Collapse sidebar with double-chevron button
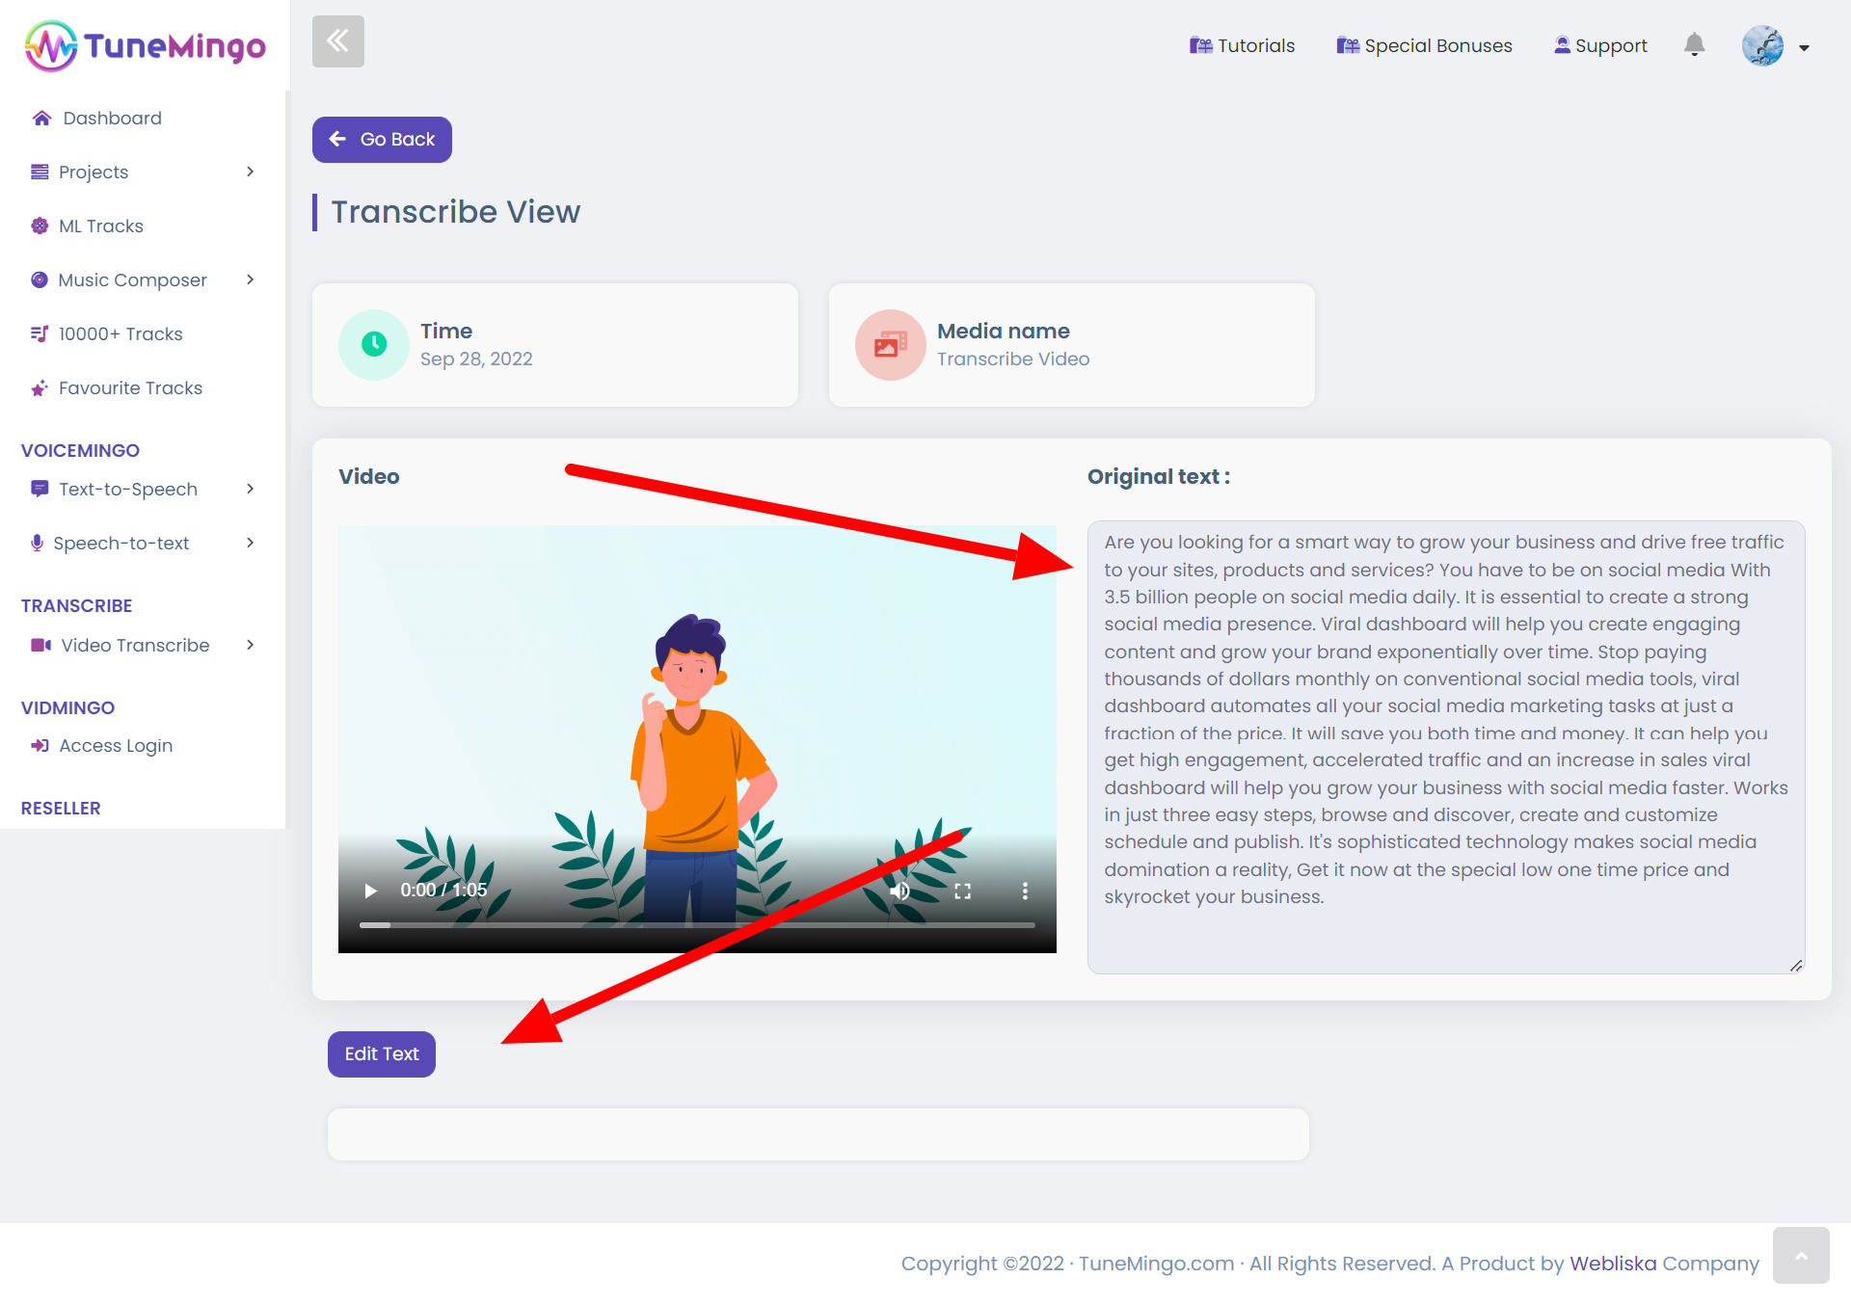1851x1305 pixels. click(x=338, y=41)
